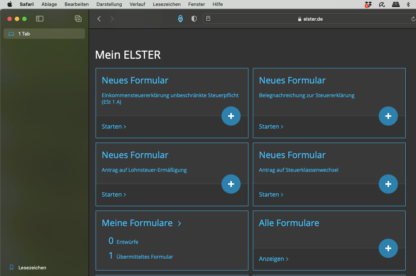Start the Antrag auf Lohnsteuer-Ermäßigung form

(114, 194)
